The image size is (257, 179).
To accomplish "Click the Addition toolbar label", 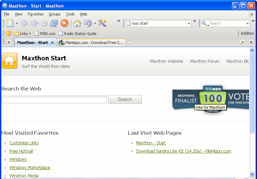I will pyautogui.click(x=247, y=33).
